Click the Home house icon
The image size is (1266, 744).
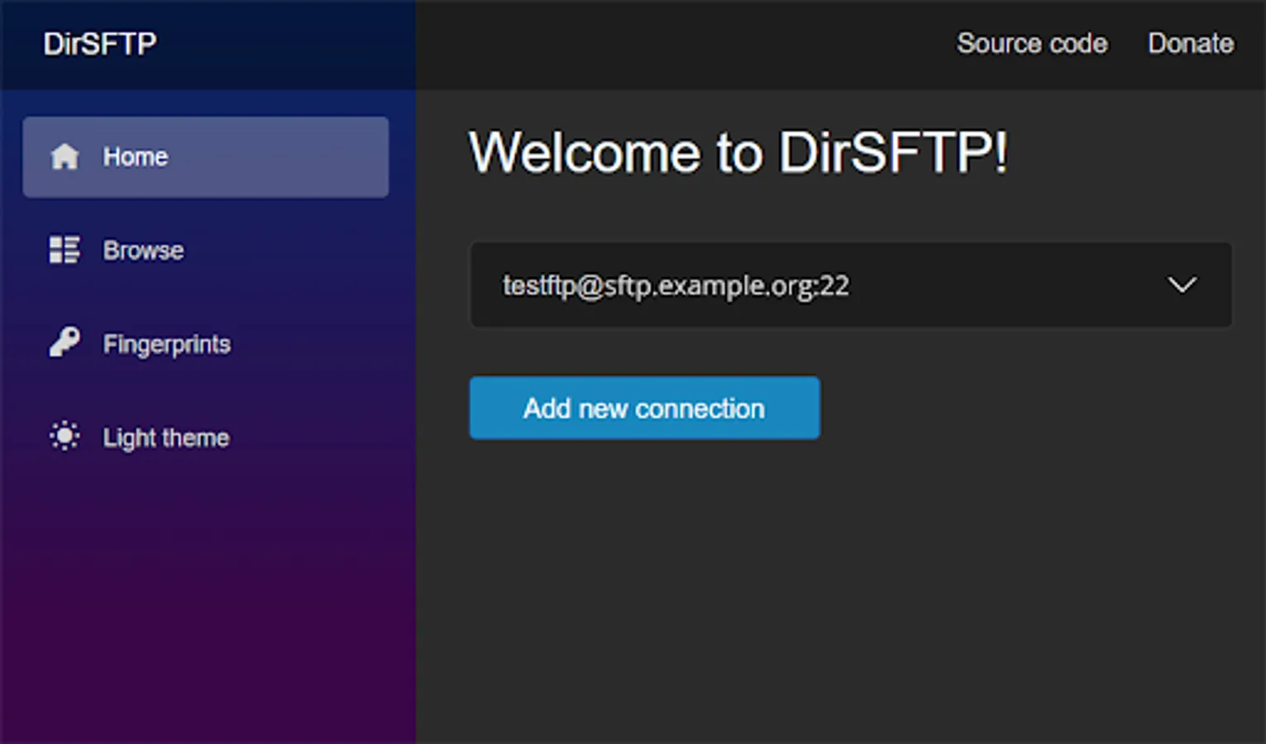[64, 157]
